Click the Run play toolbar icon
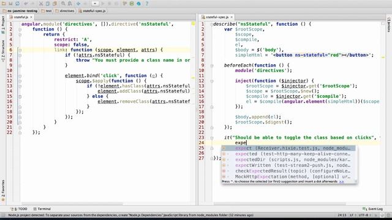 click(102, 4)
